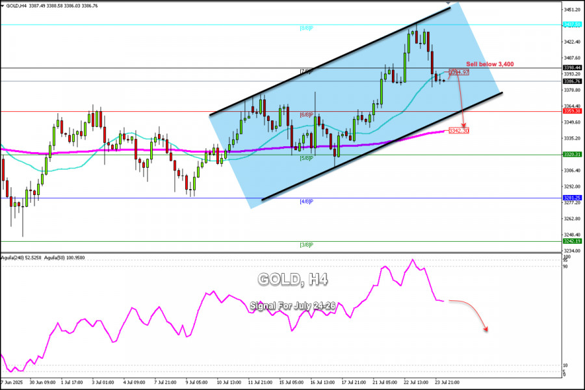Click the blue 3281.25 price tag

[x=572, y=198]
